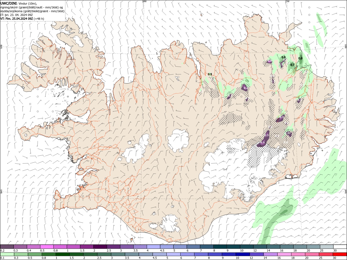
Task: Click the darkest green lower swatch labeled 1
Action: 63,254
